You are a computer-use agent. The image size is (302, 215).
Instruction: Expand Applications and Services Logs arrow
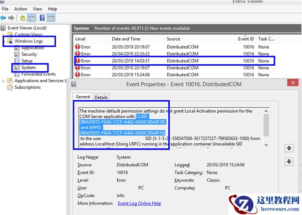click(x=4, y=81)
